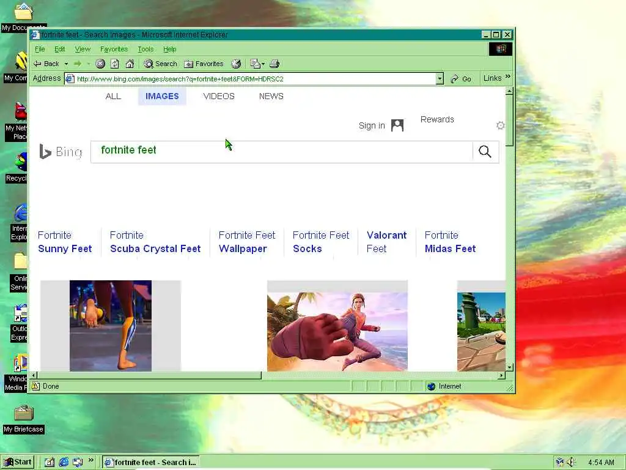Click the Fortnite Feet Wallpaper suggestion
The height and width of the screenshot is (470, 626).
pyautogui.click(x=247, y=242)
